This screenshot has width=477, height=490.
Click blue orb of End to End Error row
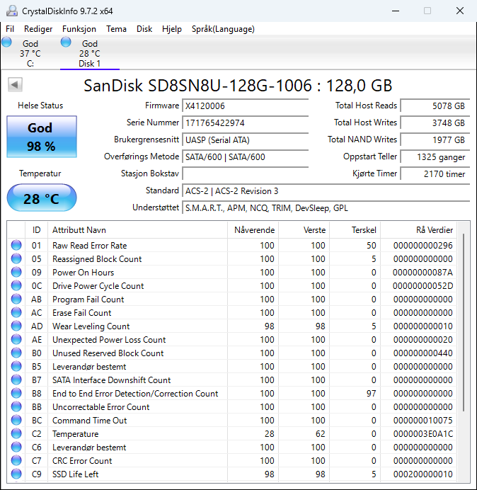(16, 393)
